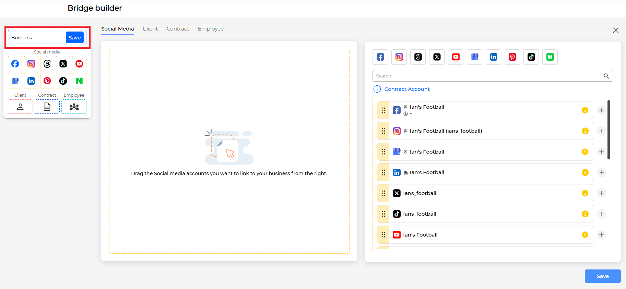Click Pinterest icon in left Social media panel
Screen dimensions: 626x289
click(x=47, y=81)
